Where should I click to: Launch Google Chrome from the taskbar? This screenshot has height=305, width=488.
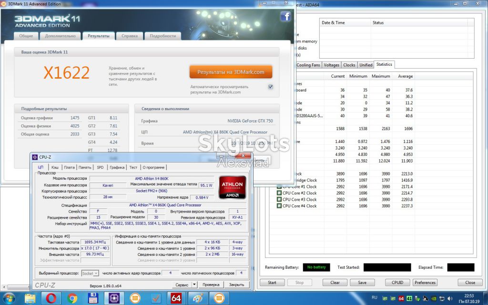(x=72, y=298)
